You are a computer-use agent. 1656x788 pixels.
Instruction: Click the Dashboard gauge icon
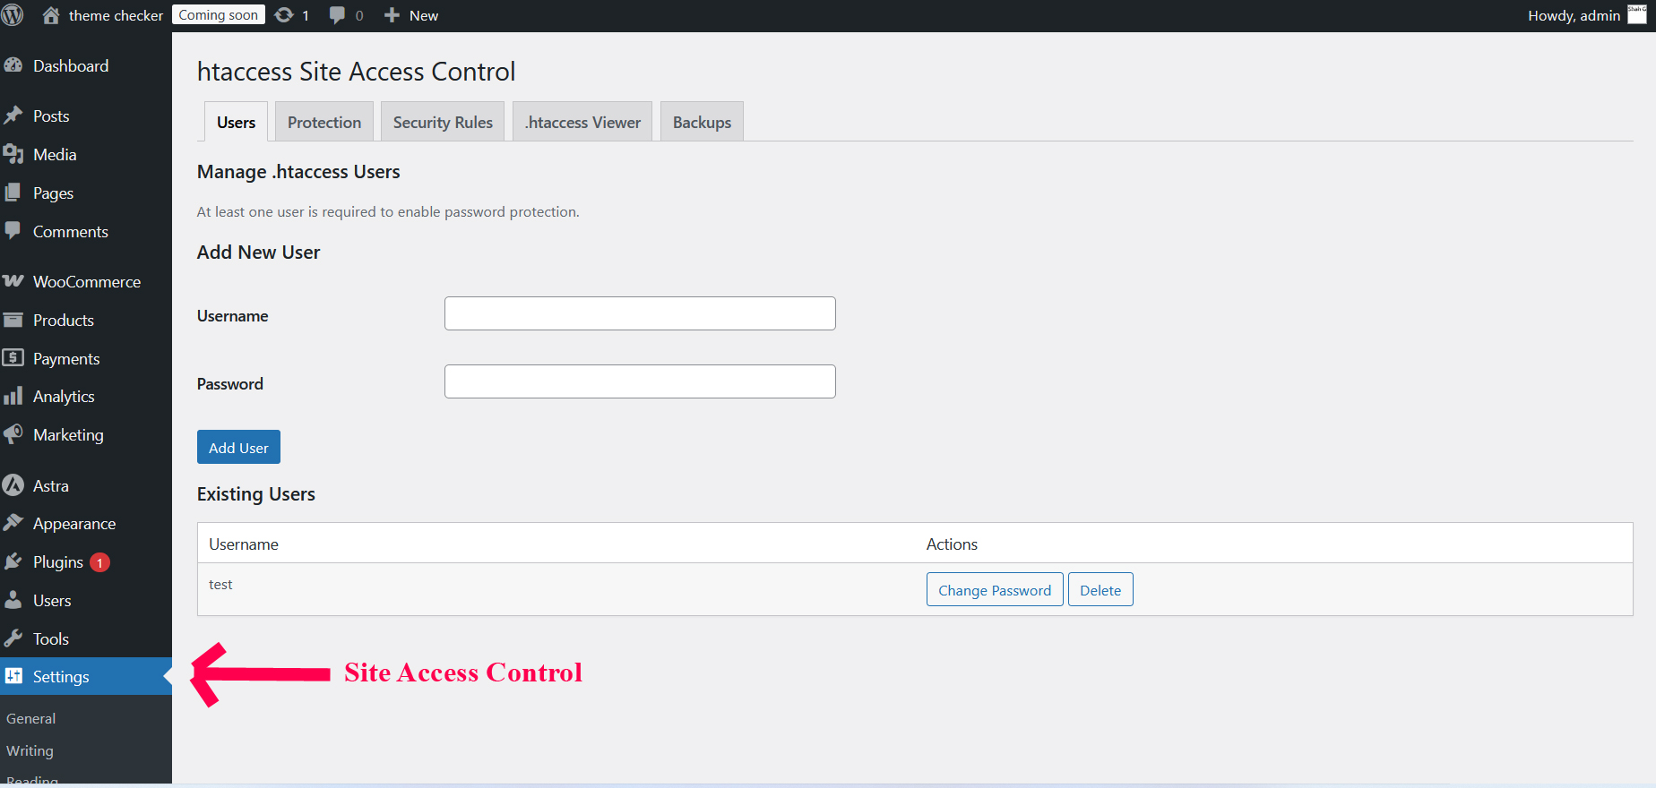pyautogui.click(x=13, y=65)
